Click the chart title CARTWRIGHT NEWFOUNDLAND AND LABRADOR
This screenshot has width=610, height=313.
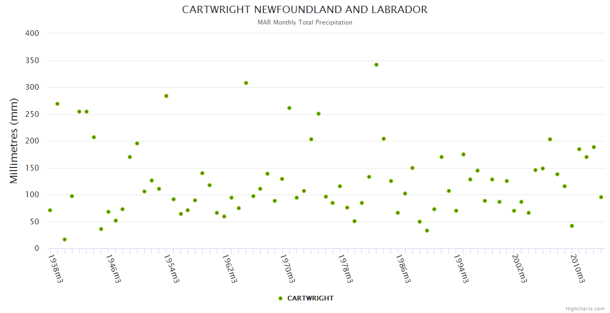304,10
